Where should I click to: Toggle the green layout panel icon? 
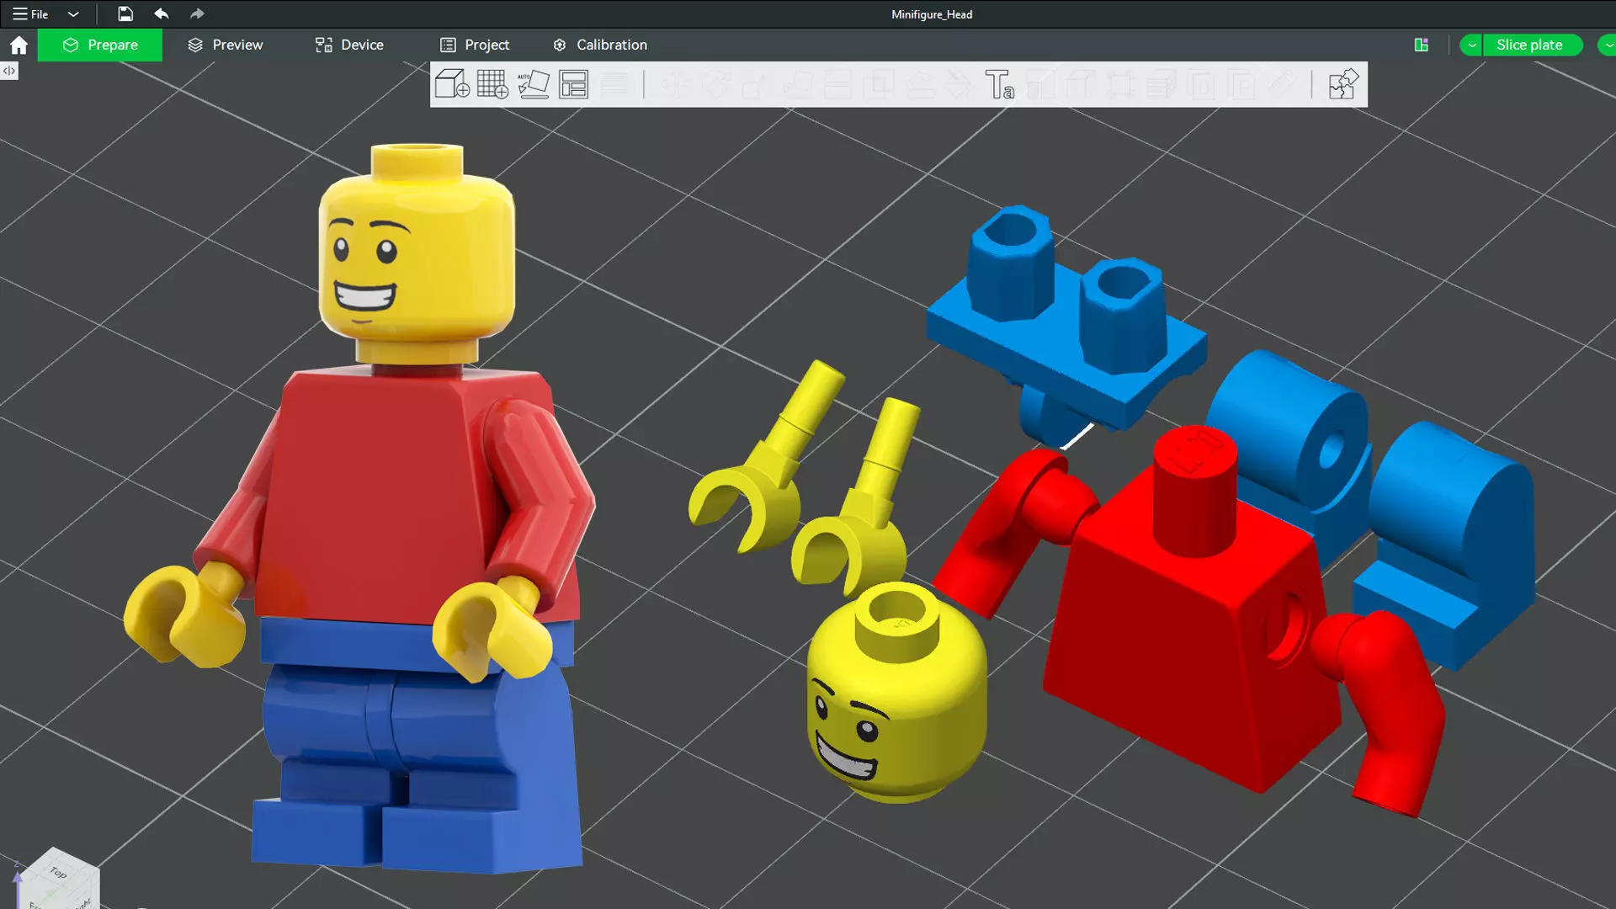[1422, 45]
